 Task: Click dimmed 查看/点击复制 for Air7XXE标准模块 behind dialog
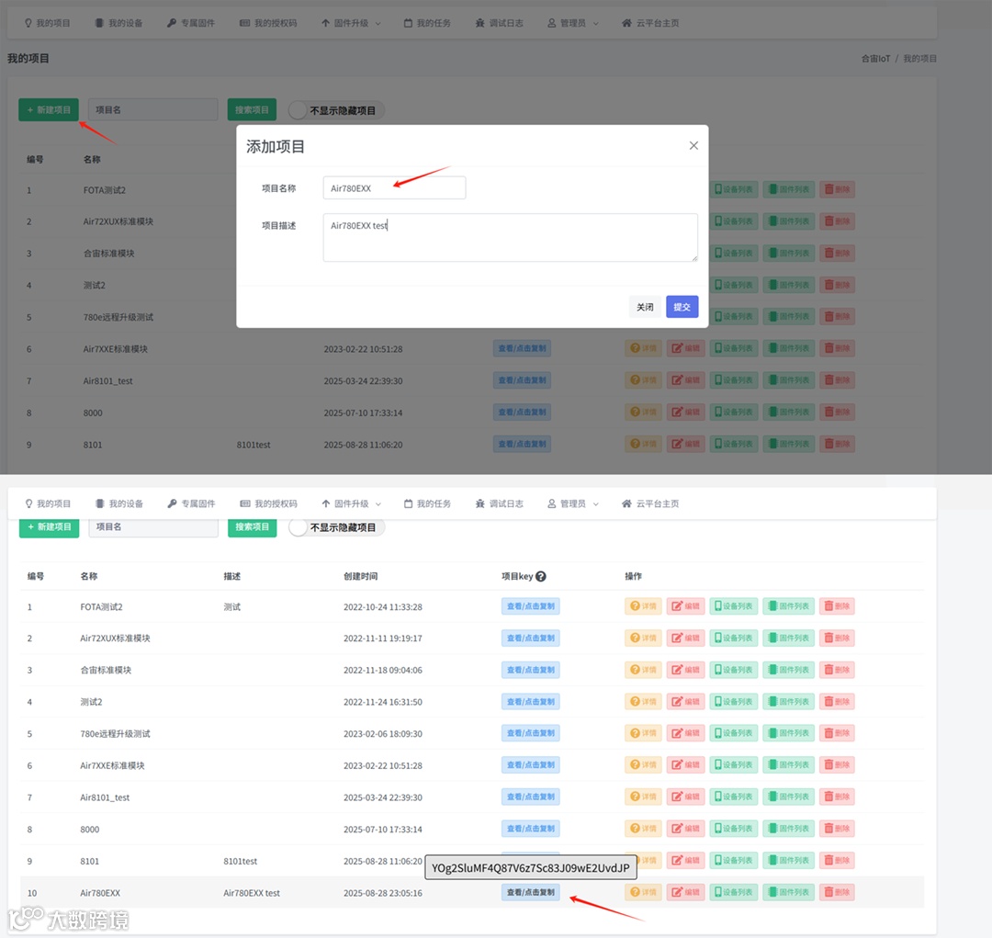click(x=522, y=348)
